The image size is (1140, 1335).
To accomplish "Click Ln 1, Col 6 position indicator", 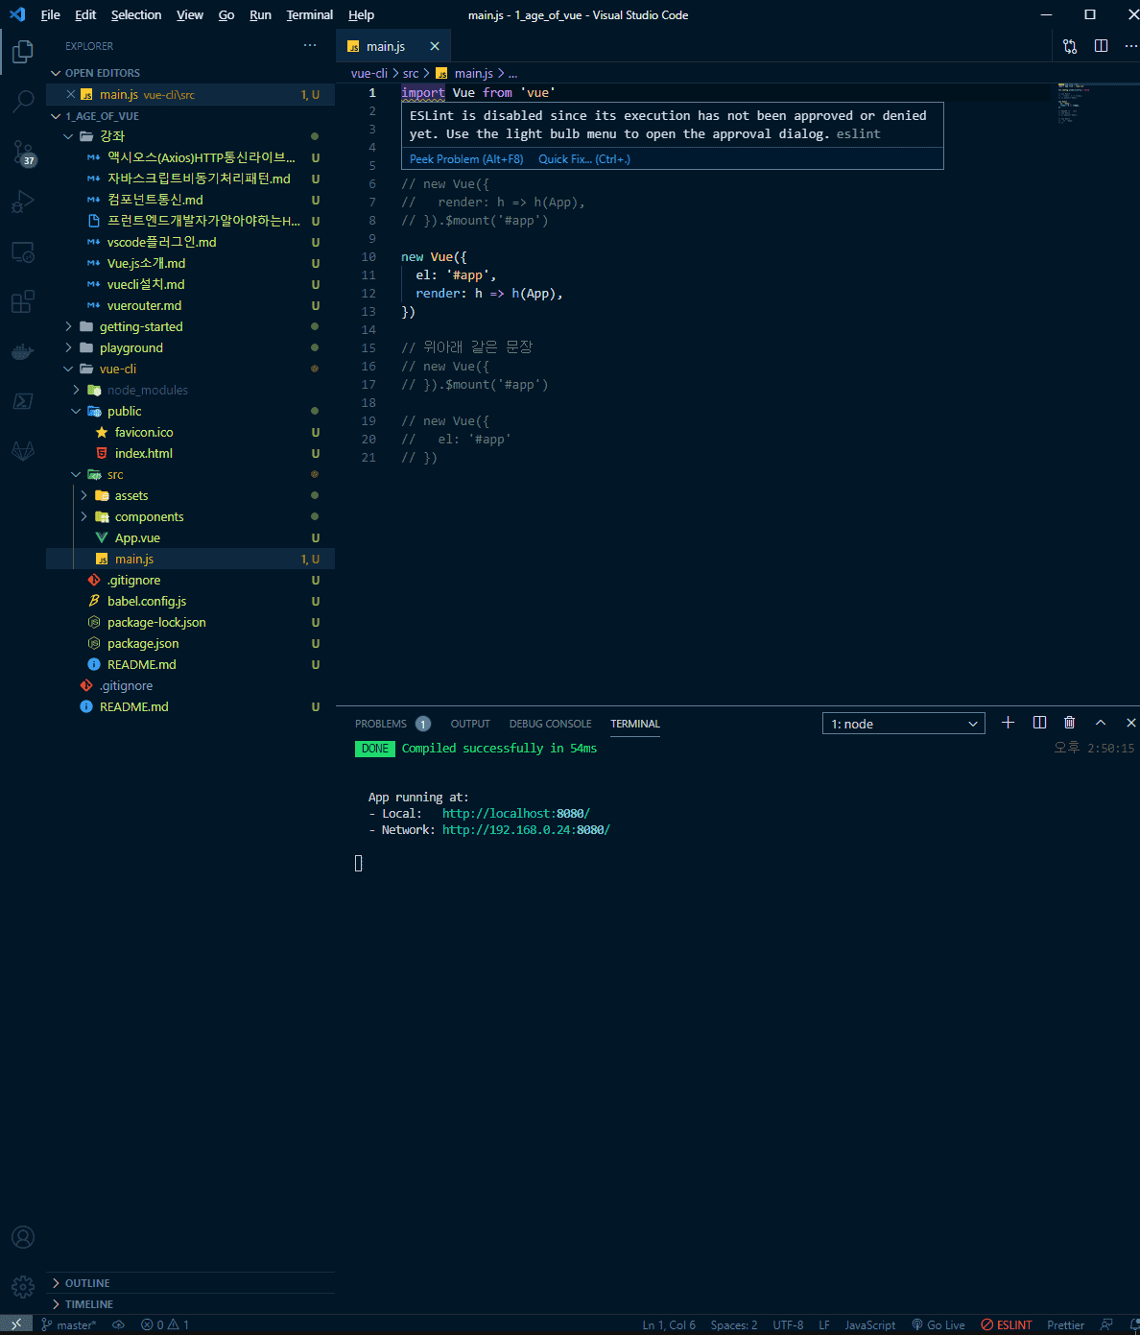I will pyautogui.click(x=669, y=1324).
